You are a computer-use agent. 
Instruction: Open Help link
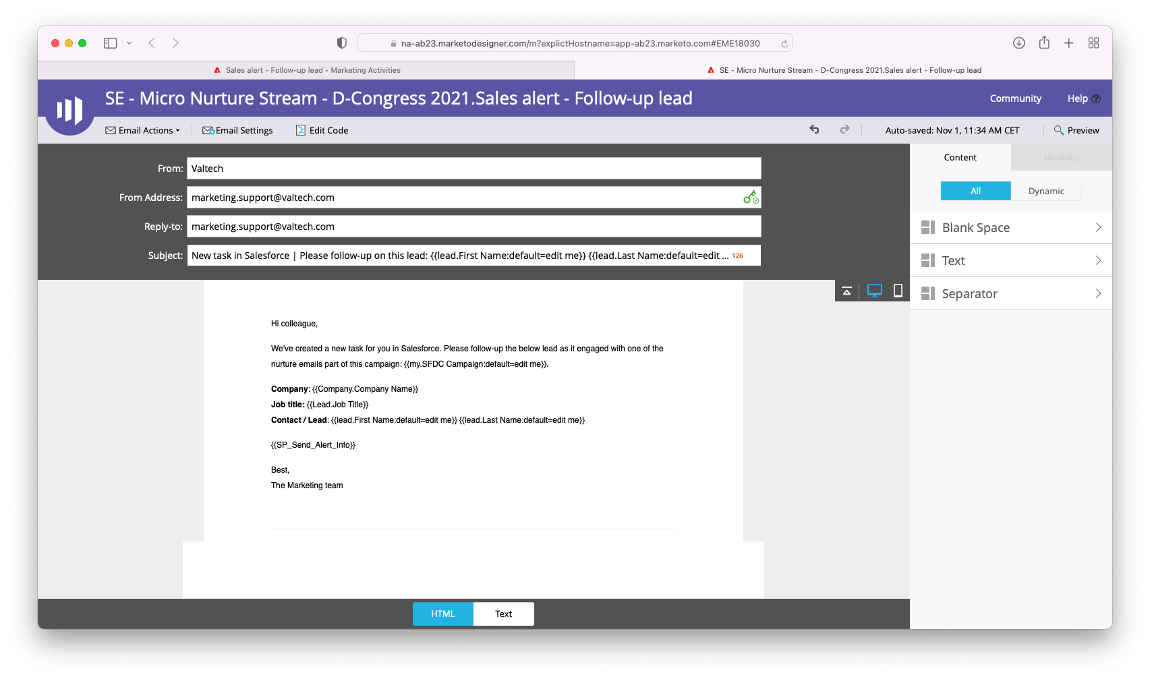click(1083, 98)
